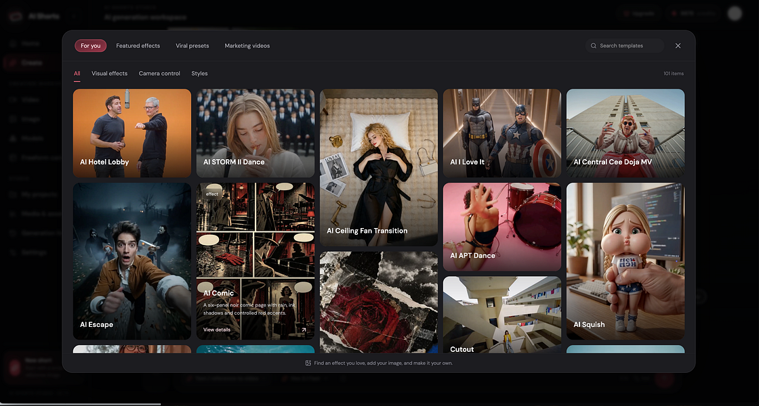759x406 pixels.
Task: Filter by Visual effects
Action: (x=109, y=74)
